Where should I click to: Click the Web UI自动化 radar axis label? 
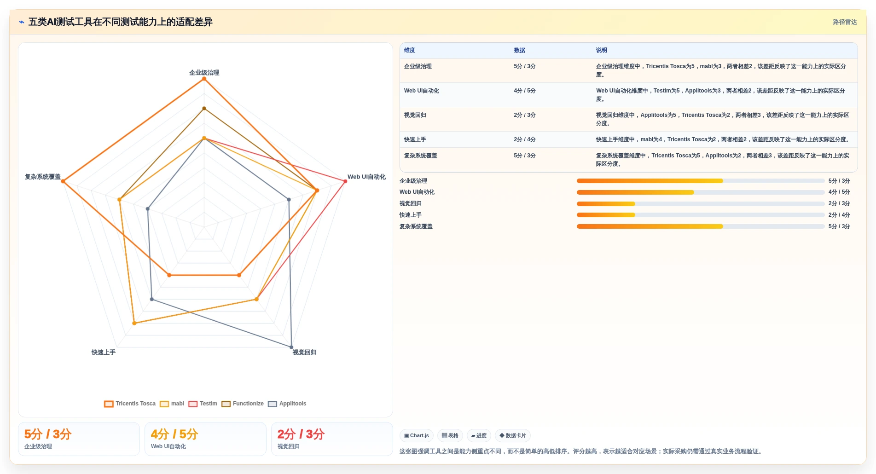pyautogui.click(x=366, y=177)
